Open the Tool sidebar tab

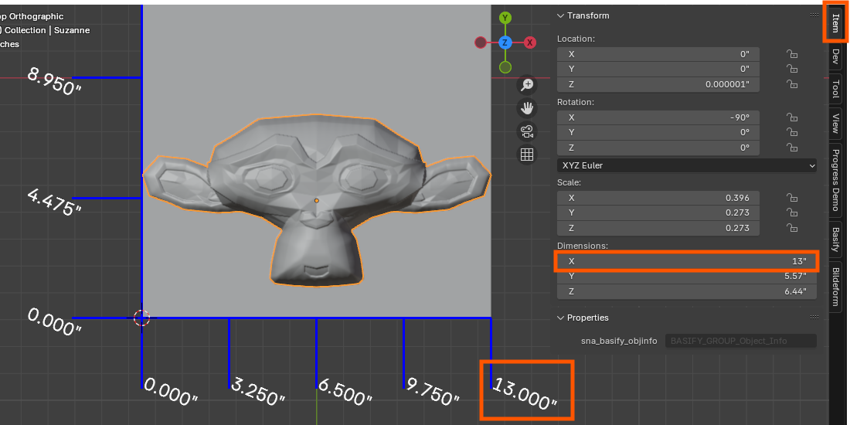(x=835, y=88)
